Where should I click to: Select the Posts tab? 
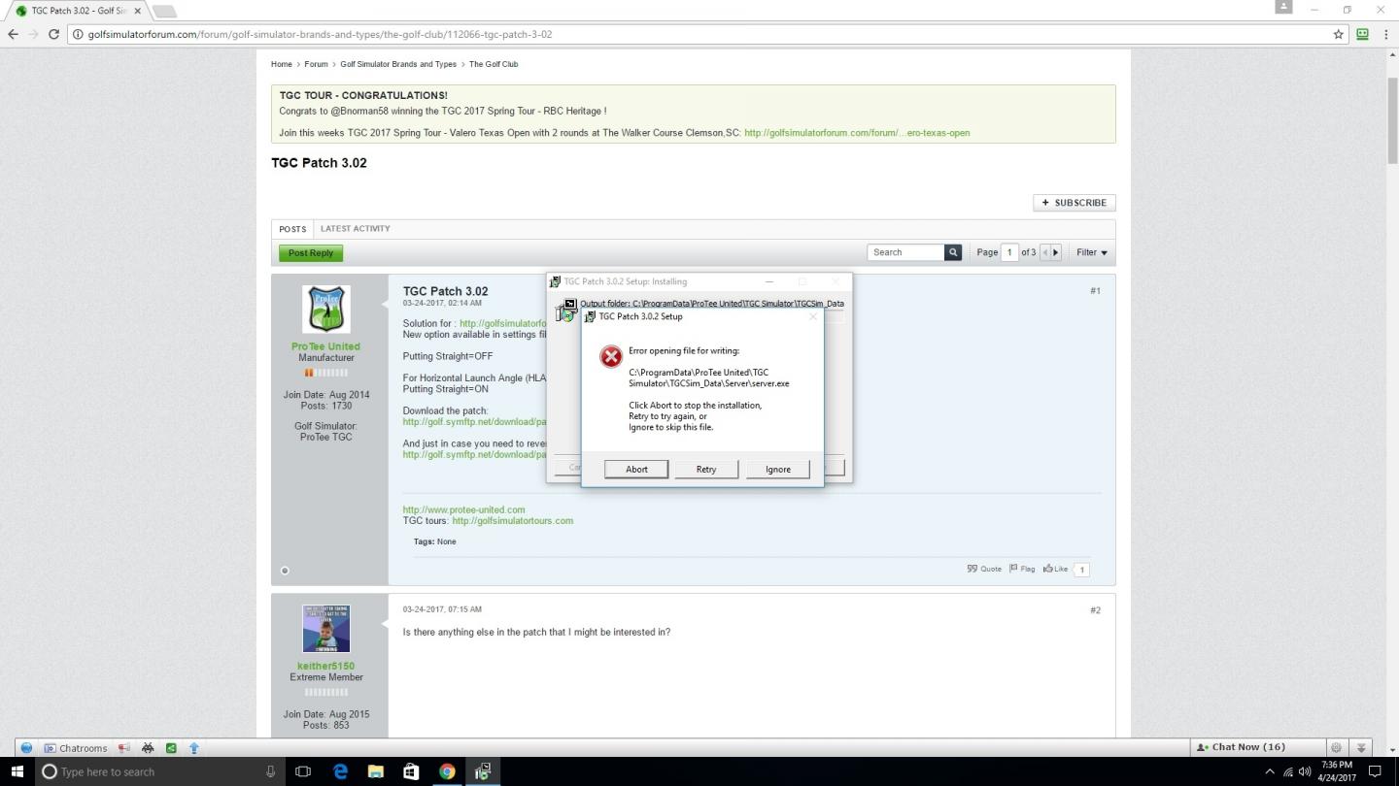pyautogui.click(x=292, y=229)
